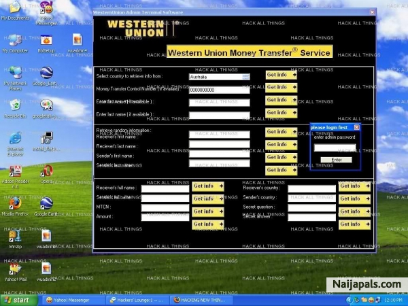
Task: Click Get info beside Money Transfer Control Number
Action: 282,88
